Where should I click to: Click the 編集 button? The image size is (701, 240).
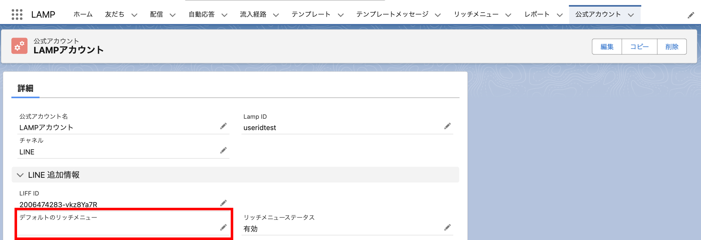click(607, 47)
